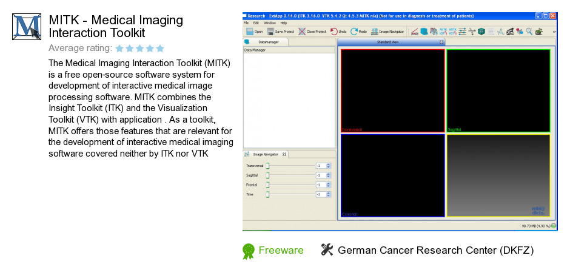Click the left MITK IGT toolbar icon
570x278 pixels.
[x=443, y=32]
